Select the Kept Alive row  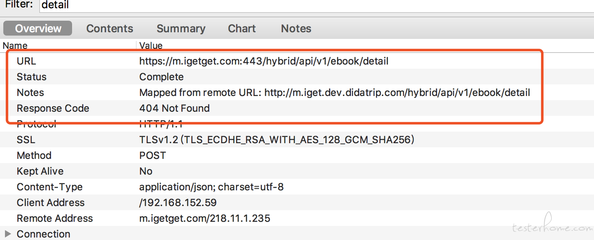click(297, 171)
